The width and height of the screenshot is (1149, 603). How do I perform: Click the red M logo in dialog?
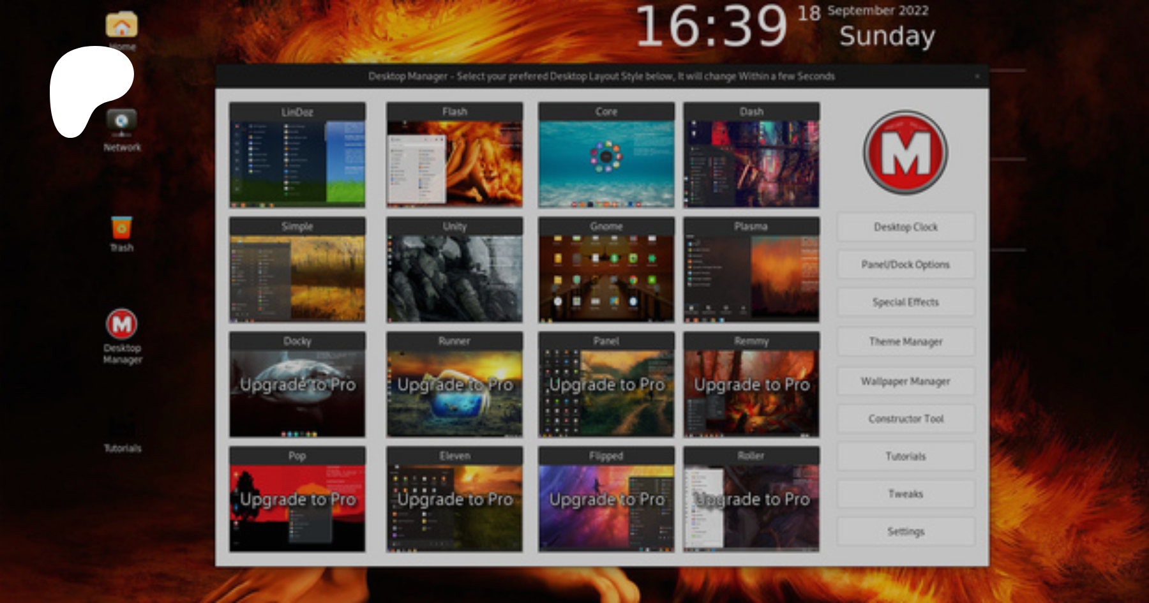[905, 153]
